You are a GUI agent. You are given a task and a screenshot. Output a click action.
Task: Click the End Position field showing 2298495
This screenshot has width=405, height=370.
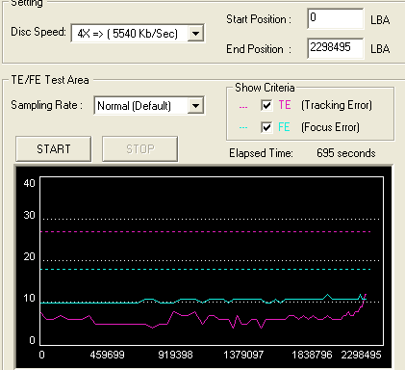[x=336, y=48]
